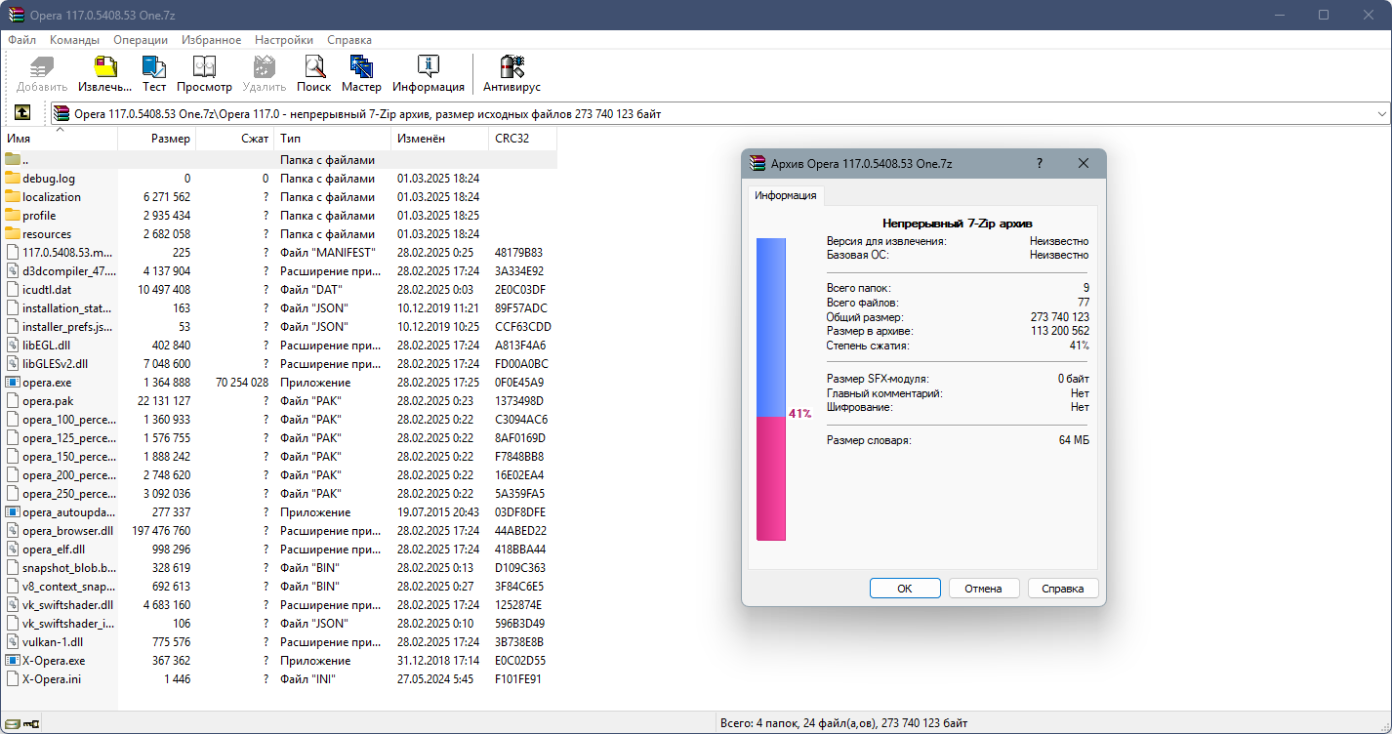
Task: Open the Мастер wizard icon
Action: pyautogui.click(x=361, y=74)
